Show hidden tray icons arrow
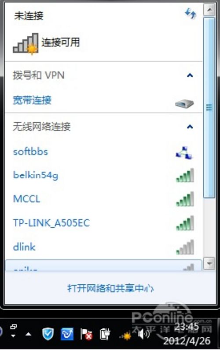220x350 pixels. [28, 335]
